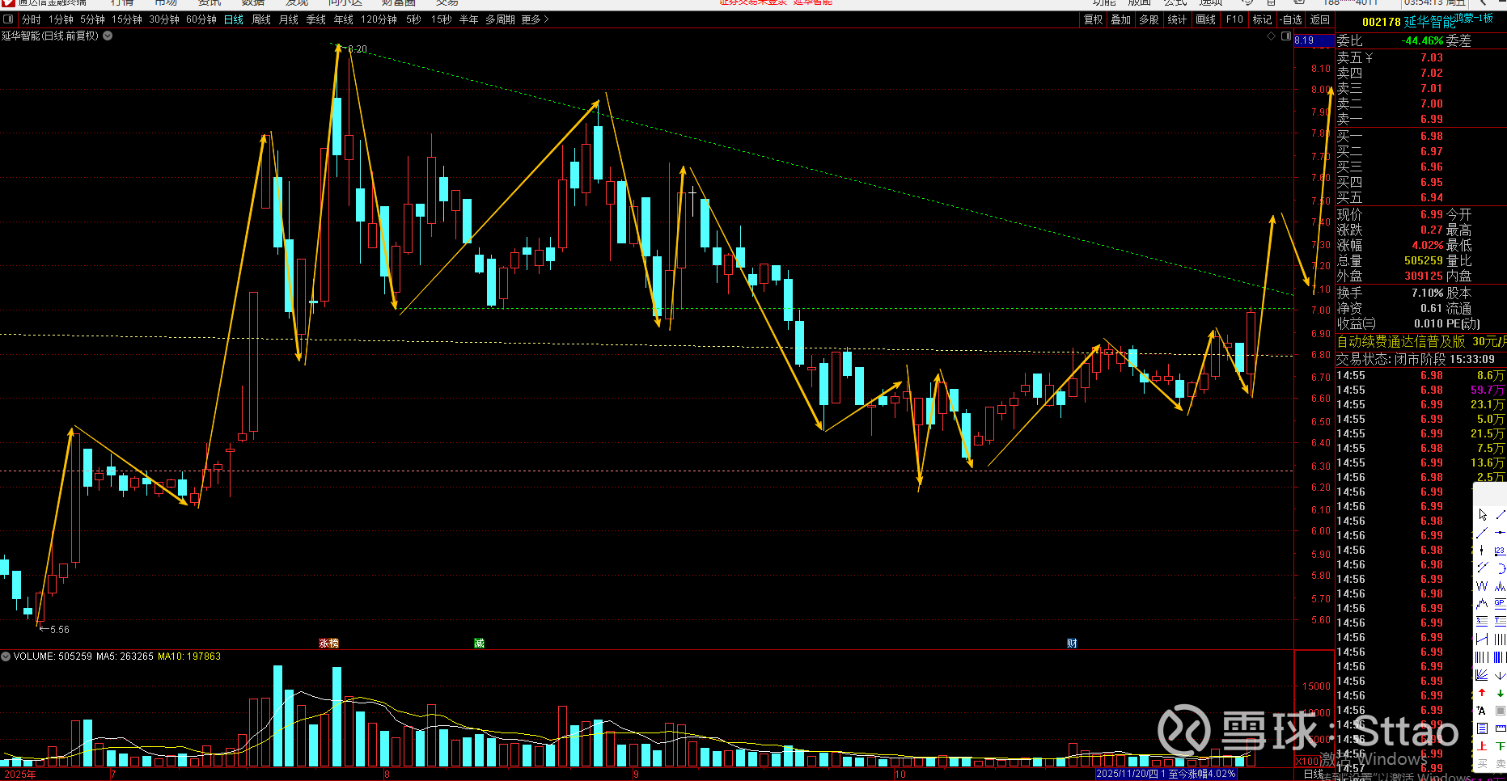Select the red up-arrow marker tool

(x=1482, y=693)
